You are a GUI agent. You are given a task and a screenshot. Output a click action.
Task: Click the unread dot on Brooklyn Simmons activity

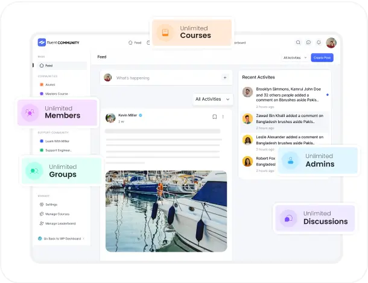(328, 95)
